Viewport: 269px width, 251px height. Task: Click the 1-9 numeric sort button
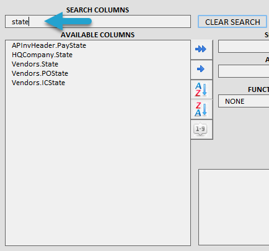pyautogui.click(x=201, y=129)
